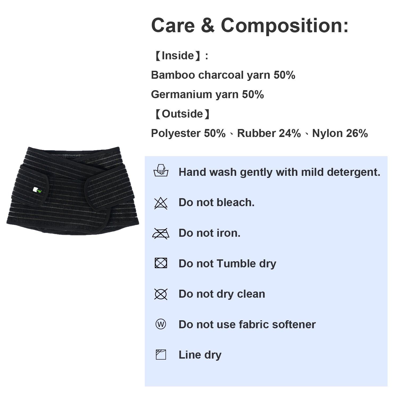
Task: Click the 'Line dry' instruction text
Action: click(x=200, y=355)
